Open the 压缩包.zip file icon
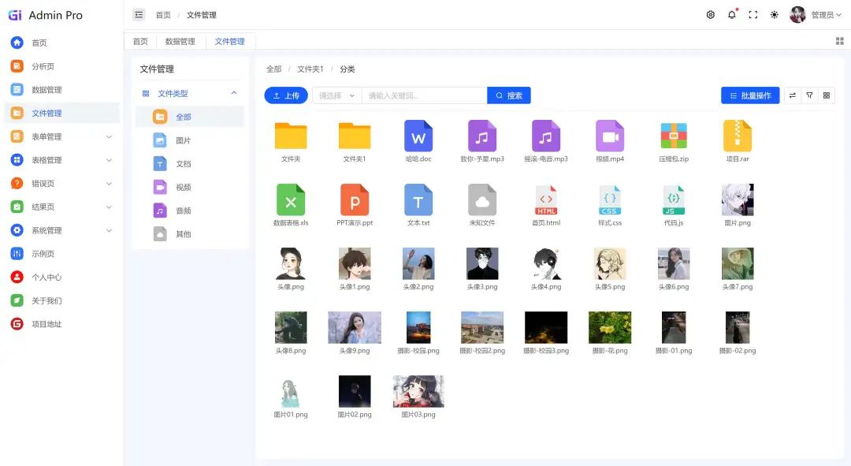 (x=674, y=136)
